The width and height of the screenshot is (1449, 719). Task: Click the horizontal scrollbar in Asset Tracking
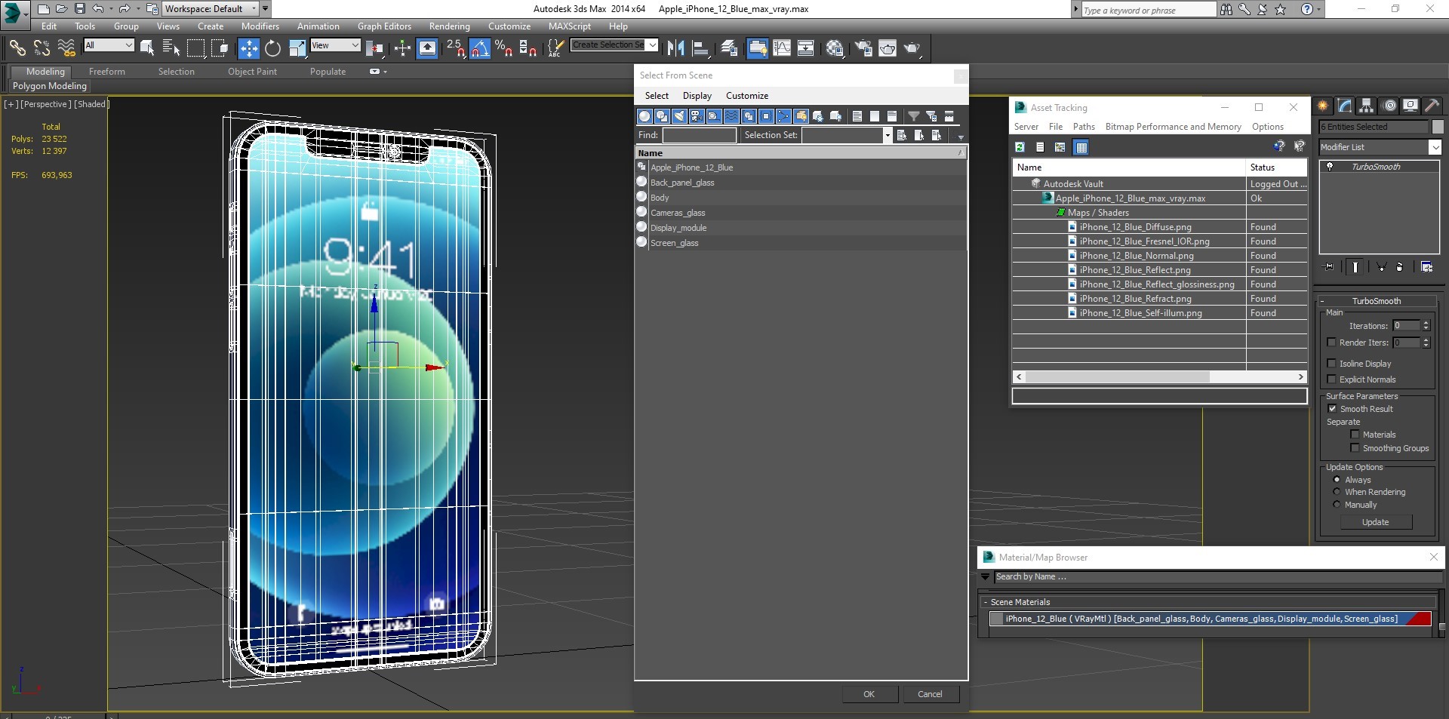point(1118,376)
